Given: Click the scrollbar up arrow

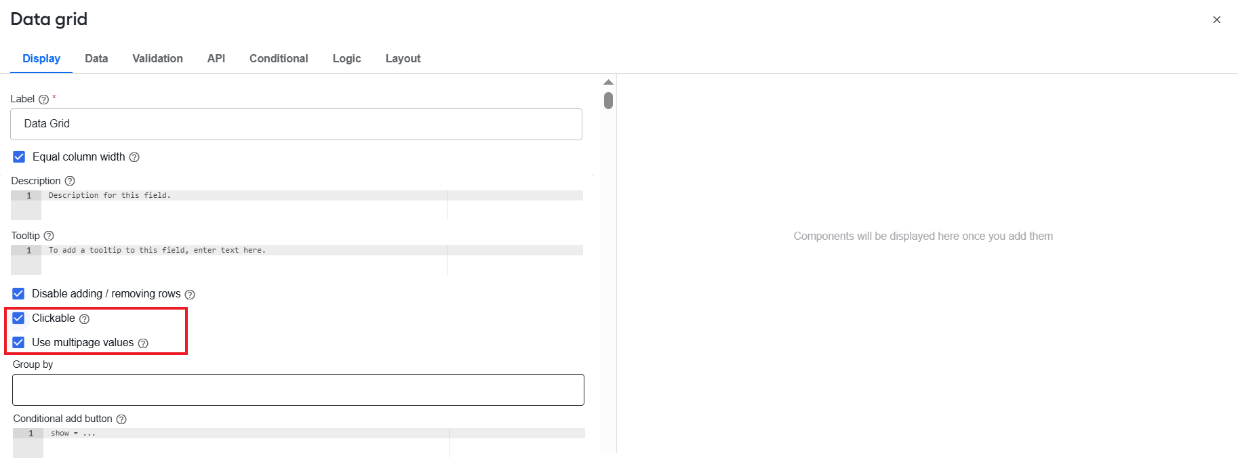Looking at the screenshot, I should 608,82.
